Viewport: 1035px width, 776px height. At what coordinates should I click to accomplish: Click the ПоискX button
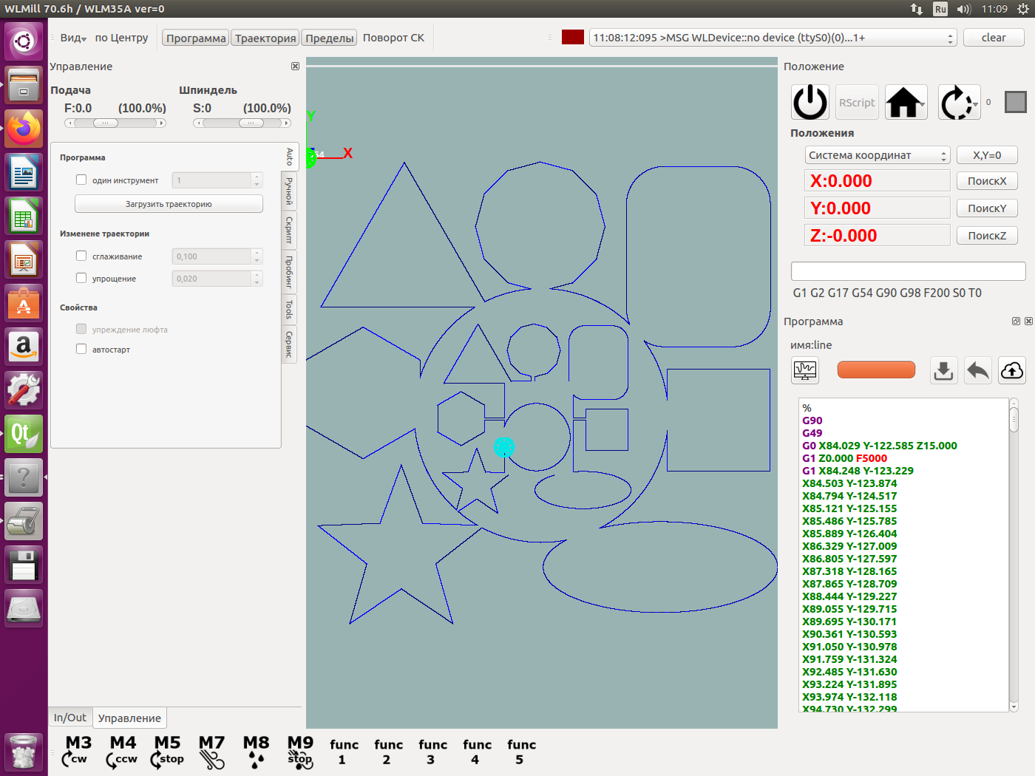[987, 181]
